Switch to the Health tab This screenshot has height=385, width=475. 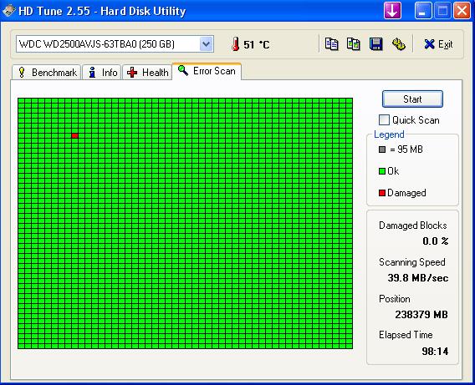(x=147, y=73)
